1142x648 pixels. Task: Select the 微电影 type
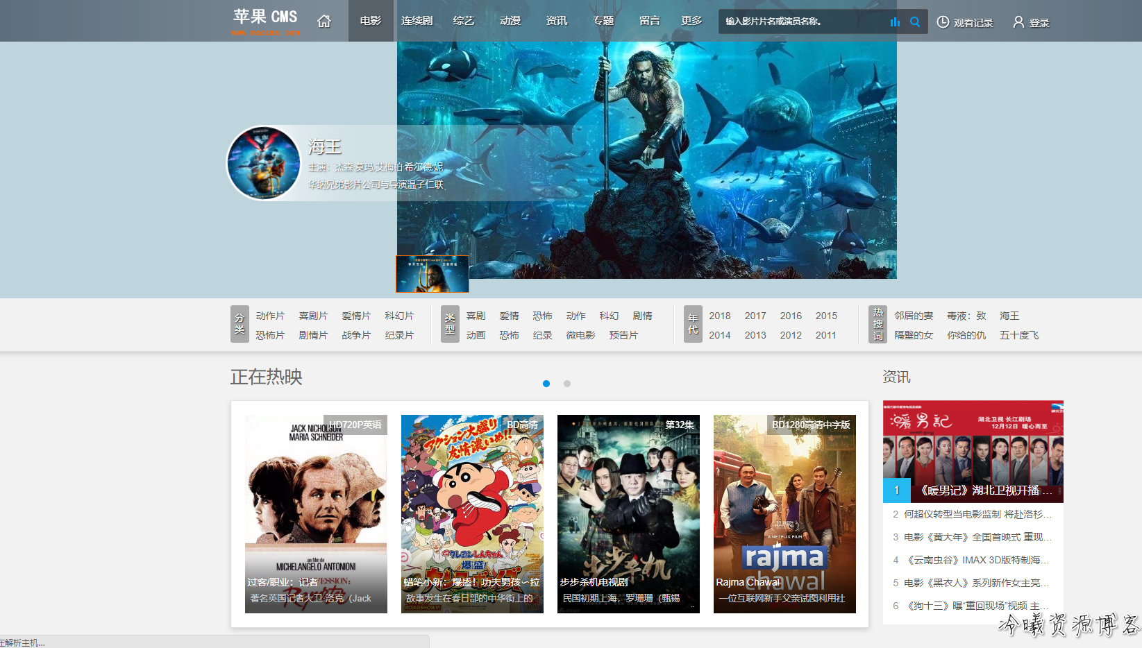[580, 335]
